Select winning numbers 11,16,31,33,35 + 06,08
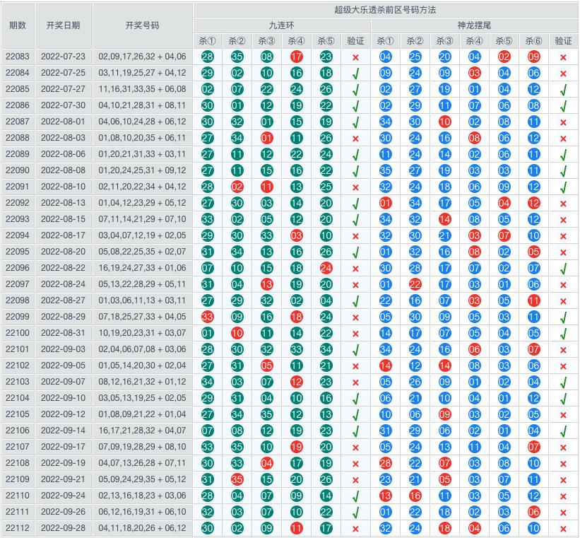 (x=143, y=89)
